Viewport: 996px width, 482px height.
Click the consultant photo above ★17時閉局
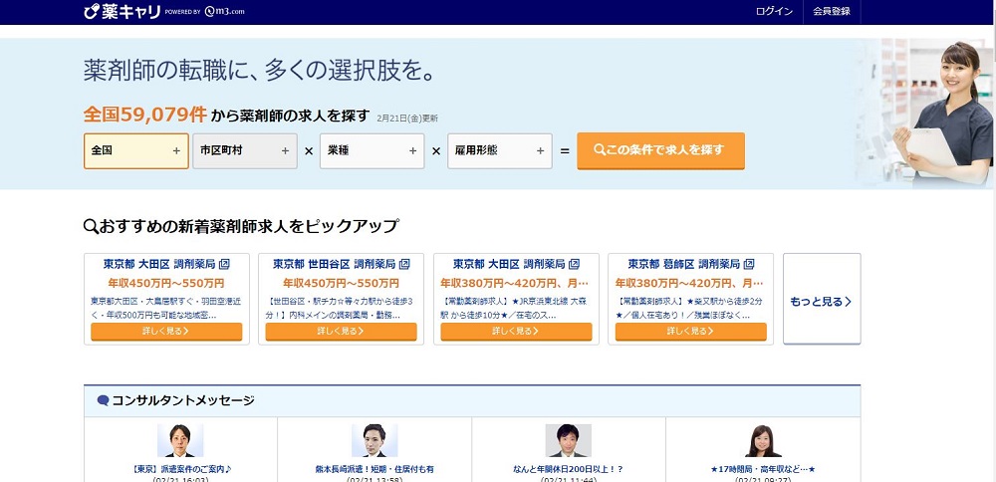(x=763, y=441)
